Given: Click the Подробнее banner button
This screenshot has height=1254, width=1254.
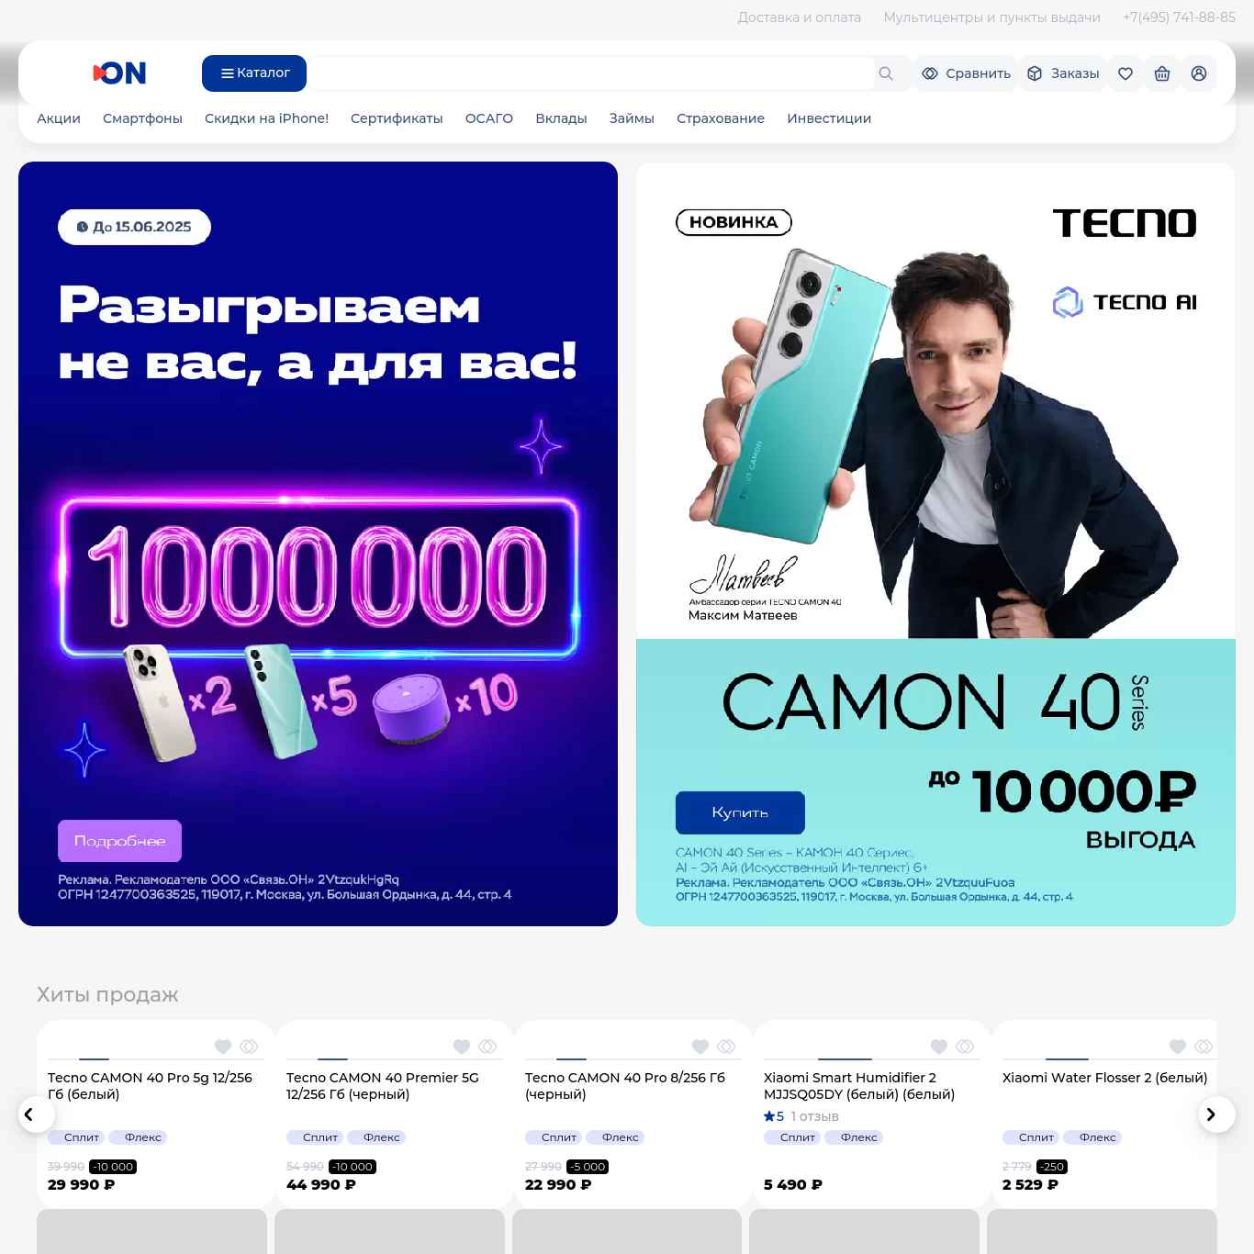Looking at the screenshot, I should click(119, 841).
